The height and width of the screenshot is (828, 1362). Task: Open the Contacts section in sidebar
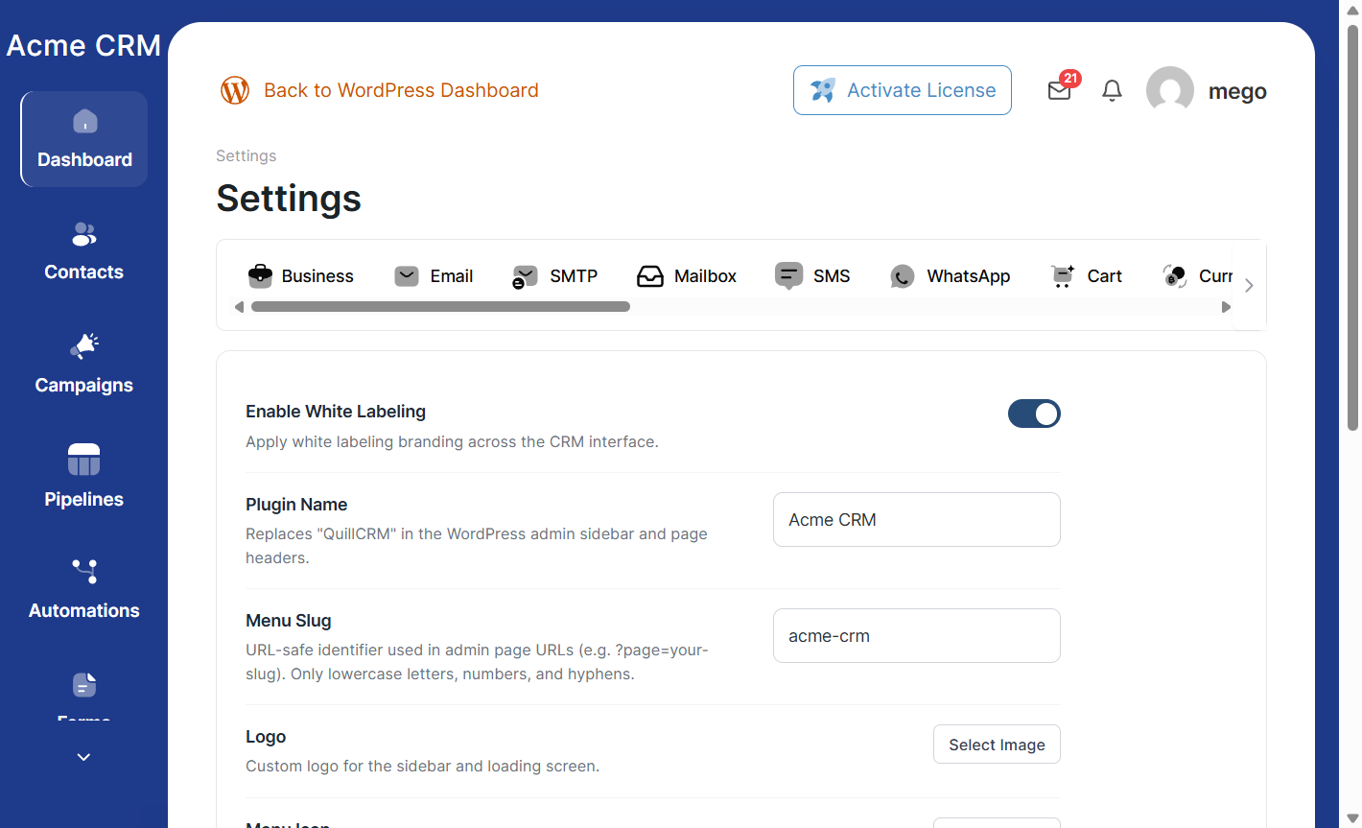coord(83,251)
